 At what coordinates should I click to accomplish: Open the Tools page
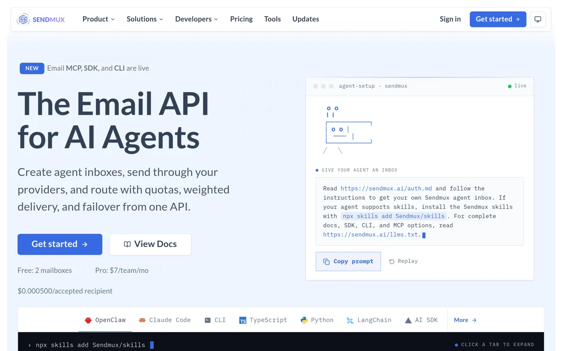click(273, 19)
